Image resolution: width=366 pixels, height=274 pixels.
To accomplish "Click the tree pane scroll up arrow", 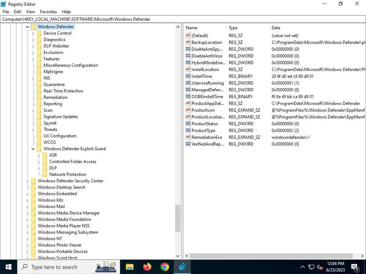I will click(x=178, y=27).
